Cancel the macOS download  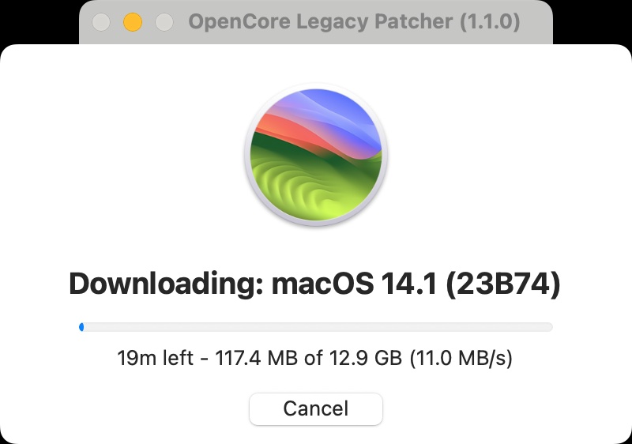pyautogui.click(x=315, y=408)
